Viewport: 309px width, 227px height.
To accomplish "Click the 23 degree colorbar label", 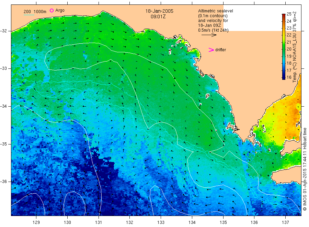I will click(x=289, y=28).
